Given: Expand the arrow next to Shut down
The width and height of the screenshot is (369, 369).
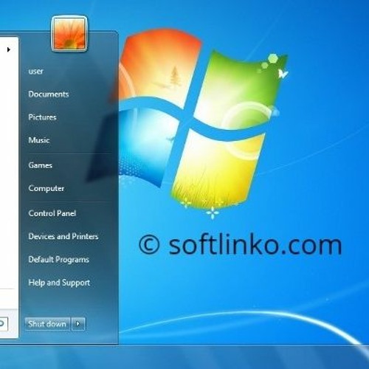Looking at the screenshot, I should point(78,324).
